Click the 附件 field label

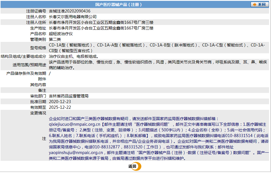coord(42,79)
